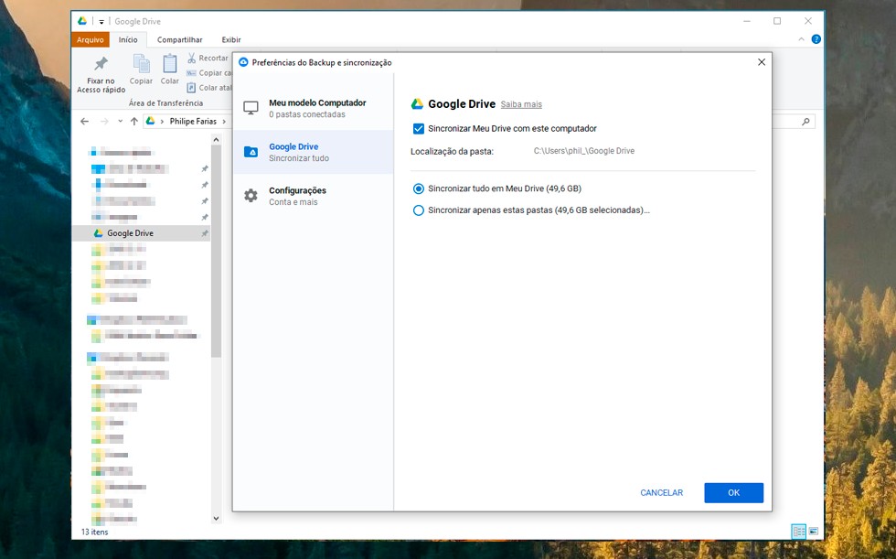This screenshot has height=559, width=896.
Task: Click the Saiba mais link
Action: pos(521,104)
